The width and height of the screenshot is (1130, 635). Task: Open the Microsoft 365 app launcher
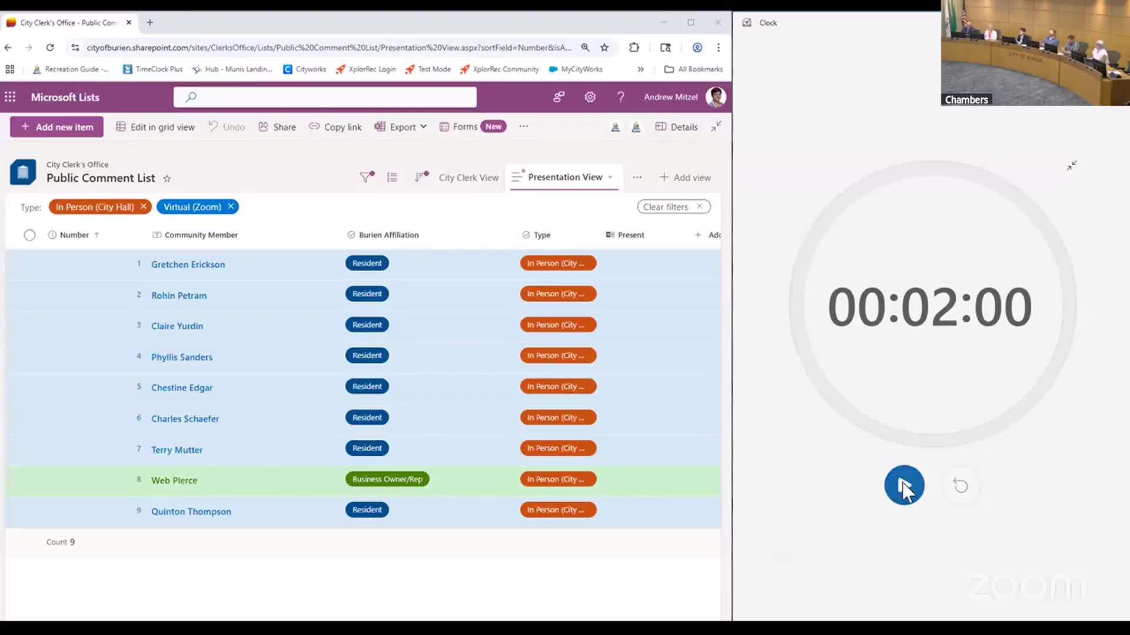(x=10, y=97)
